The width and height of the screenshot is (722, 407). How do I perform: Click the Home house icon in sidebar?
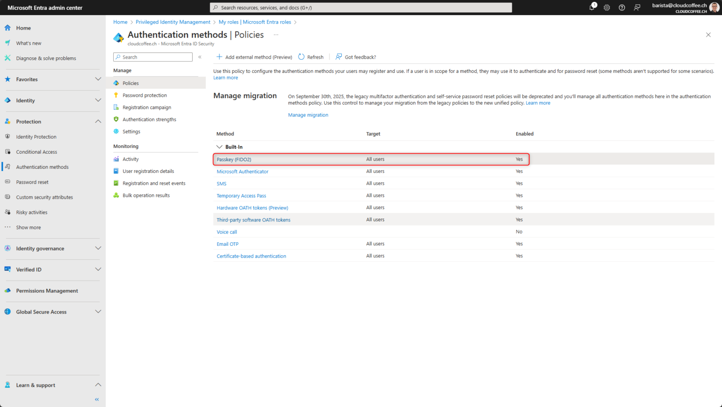(x=8, y=28)
